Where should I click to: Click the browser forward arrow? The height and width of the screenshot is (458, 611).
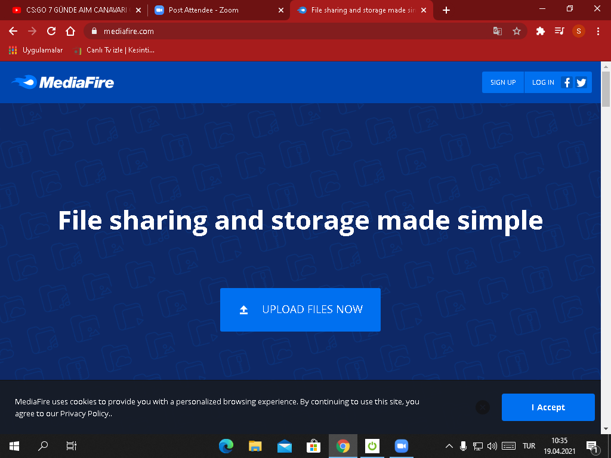click(x=32, y=31)
